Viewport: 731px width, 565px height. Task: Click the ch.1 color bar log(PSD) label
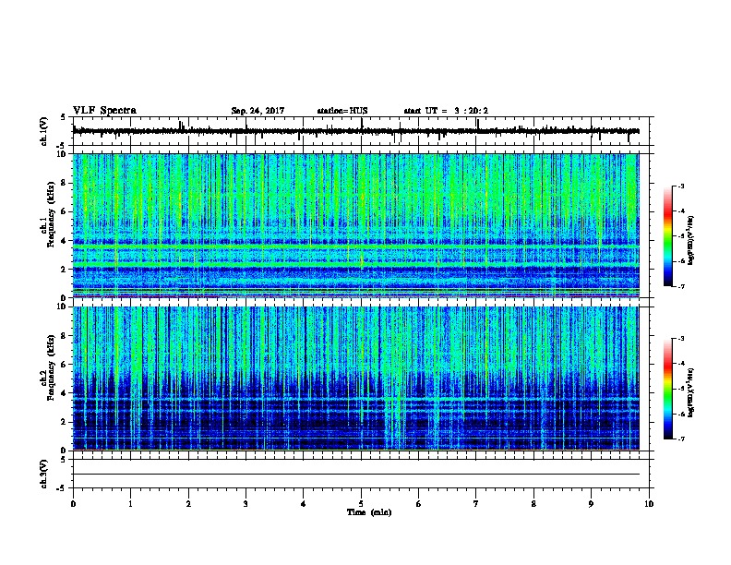click(x=691, y=240)
